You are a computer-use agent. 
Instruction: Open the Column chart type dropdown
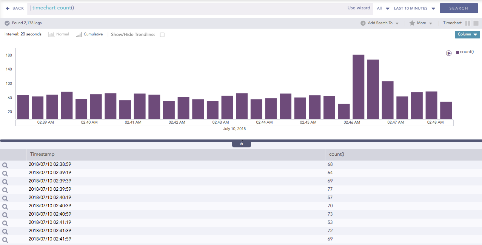pos(467,34)
